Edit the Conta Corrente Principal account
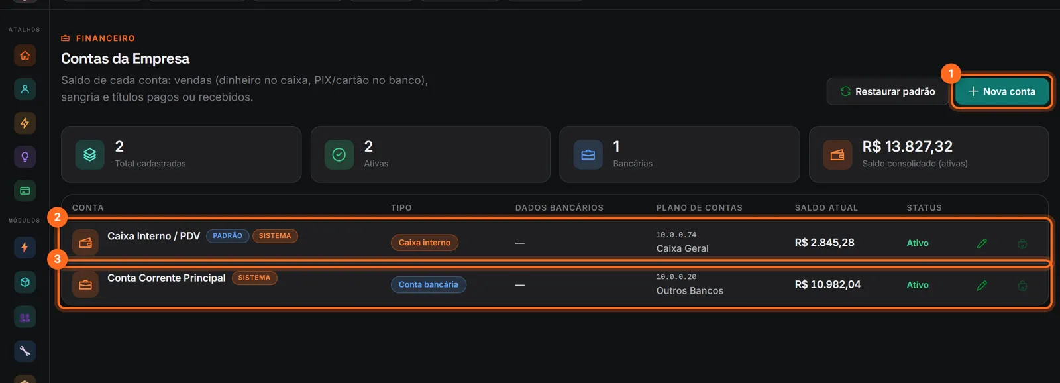This screenshot has height=383, width=1060. (x=982, y=285)
